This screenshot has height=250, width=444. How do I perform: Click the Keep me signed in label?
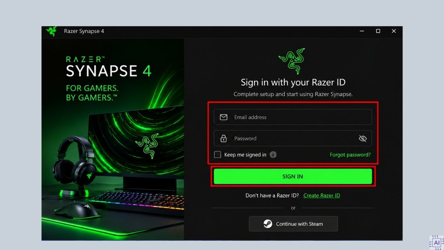click(245, 155)
